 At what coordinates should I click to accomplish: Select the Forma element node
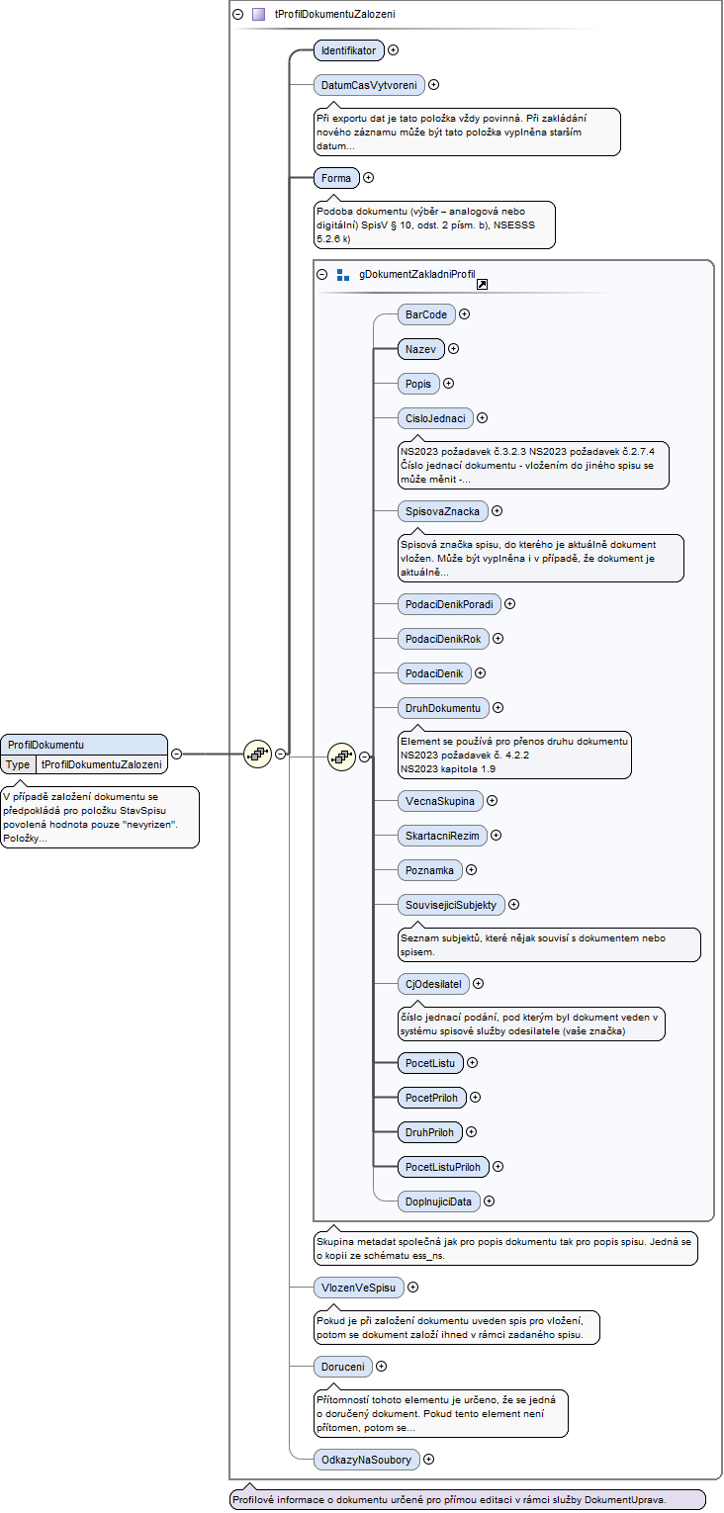pos(336,178)
